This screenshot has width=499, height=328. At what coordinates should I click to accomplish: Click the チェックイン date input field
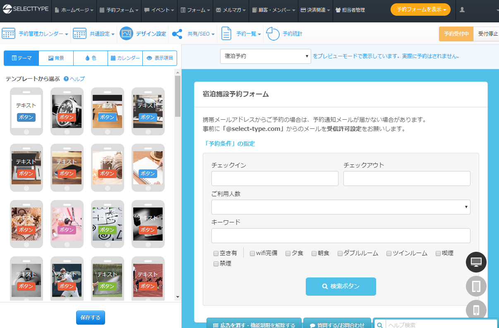275,178
